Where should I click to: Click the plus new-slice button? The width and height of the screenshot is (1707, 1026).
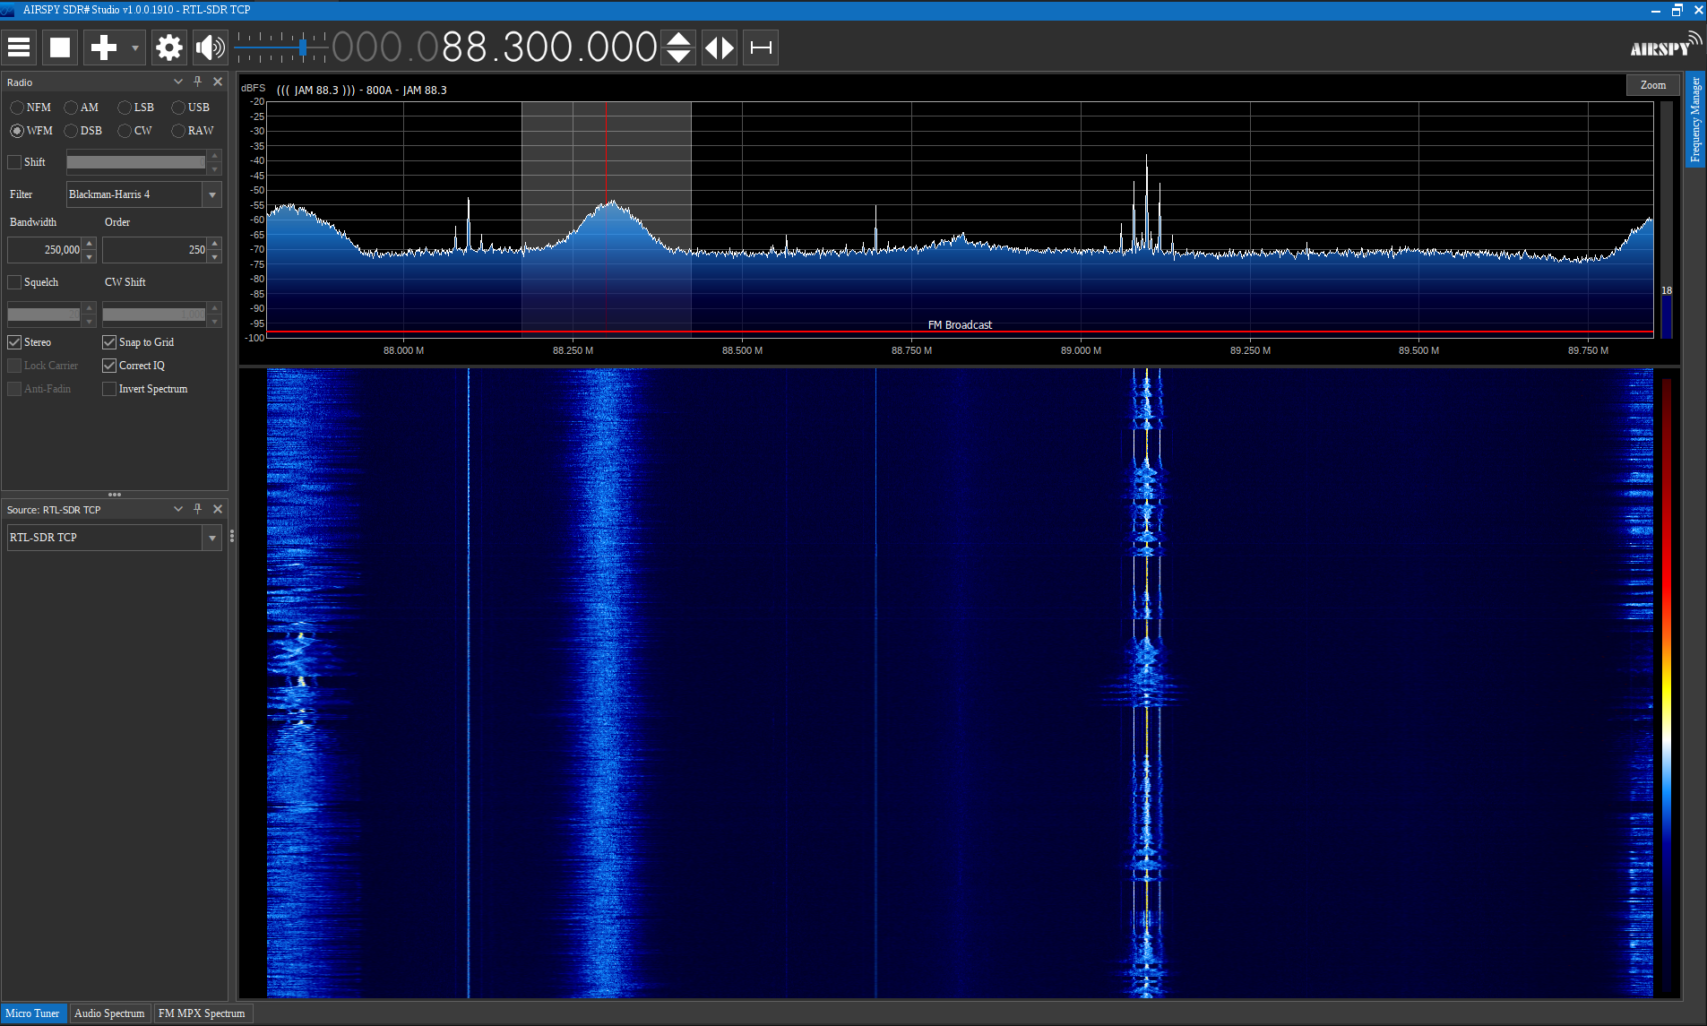click(x=104, y=47)
